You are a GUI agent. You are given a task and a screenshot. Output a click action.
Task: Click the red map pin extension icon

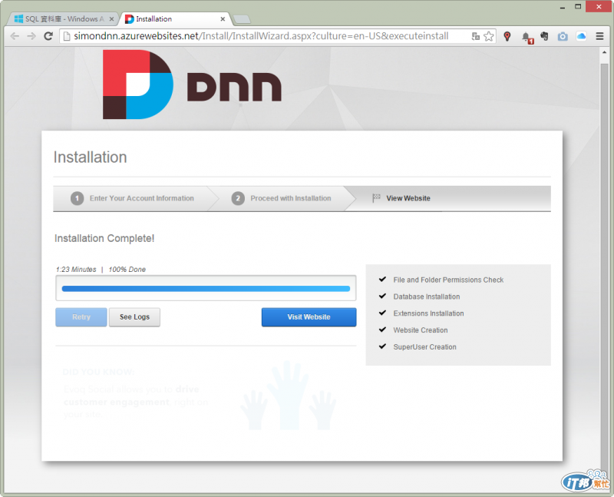[x=507, y=36]
